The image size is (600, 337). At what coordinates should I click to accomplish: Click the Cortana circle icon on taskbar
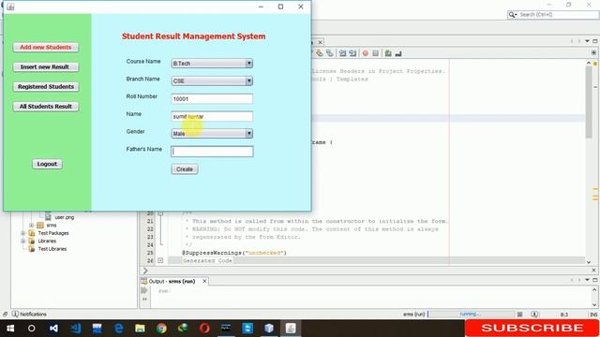32,329
